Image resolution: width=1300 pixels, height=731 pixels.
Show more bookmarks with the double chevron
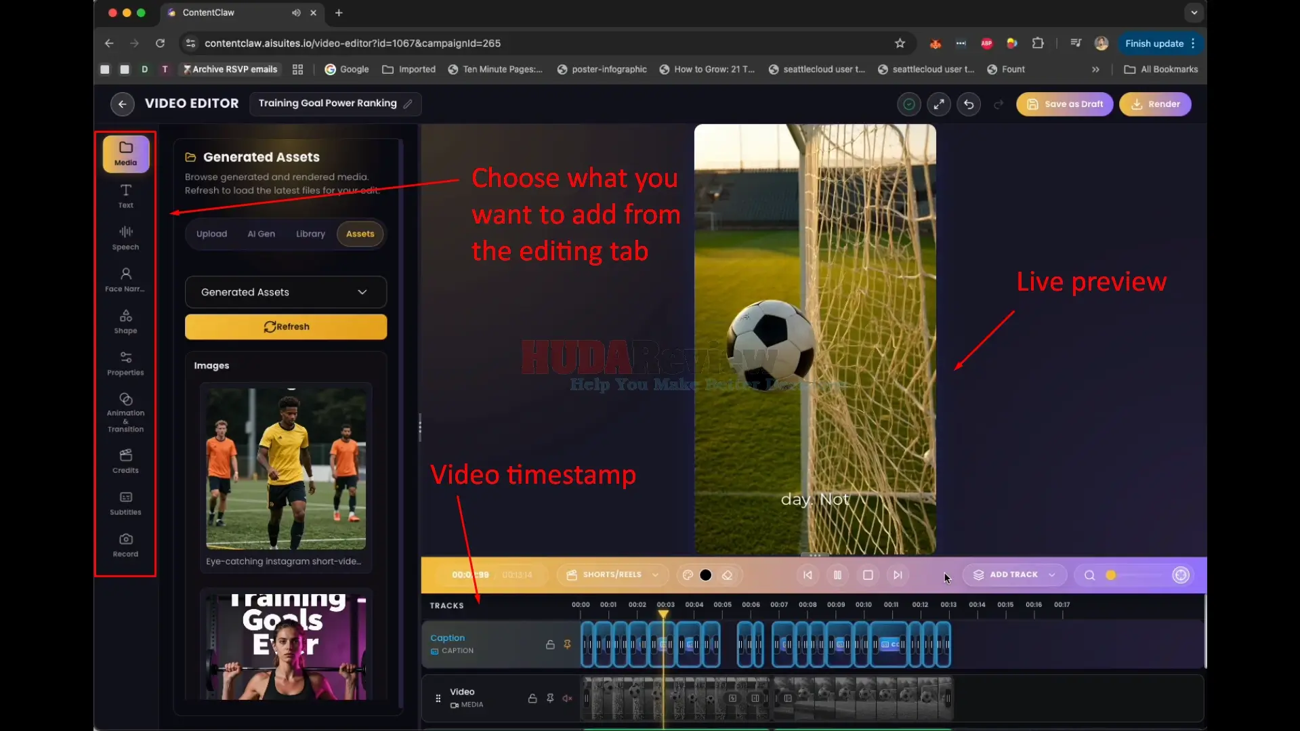1095,69
